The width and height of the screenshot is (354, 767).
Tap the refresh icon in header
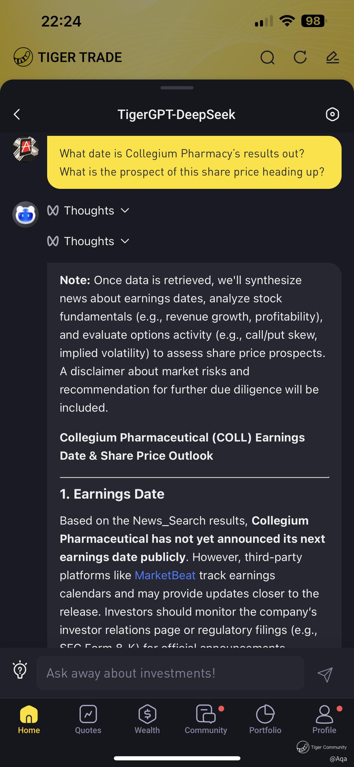click(x=300, y=57)
